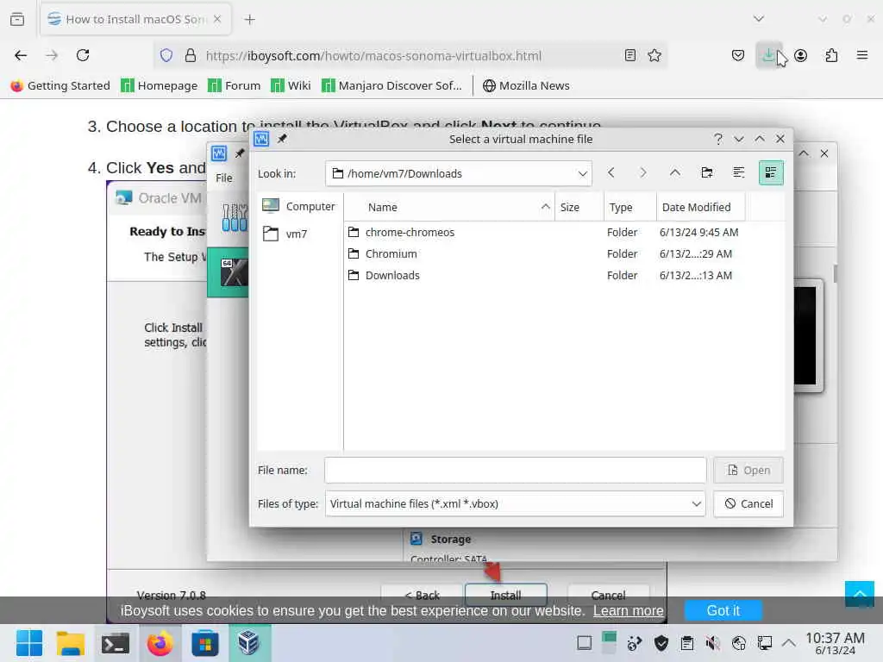The image size is (883, 662).
Task: Save page to Pocket
Action: (738, 55)
